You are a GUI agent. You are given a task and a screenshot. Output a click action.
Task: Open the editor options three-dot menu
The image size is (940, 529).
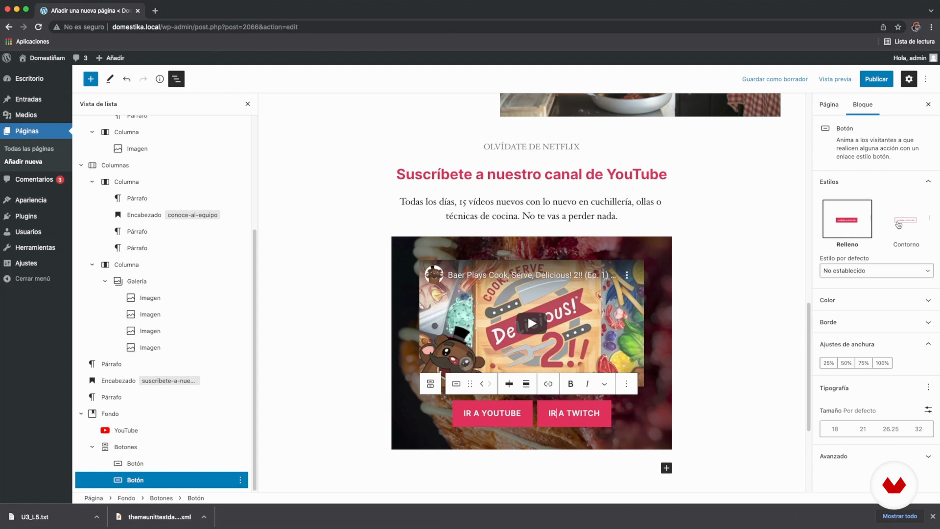click(x=925, y=79)
